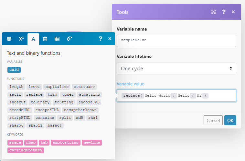Insert the sha512 function
The image size is (245, 161).
(36, 126)
